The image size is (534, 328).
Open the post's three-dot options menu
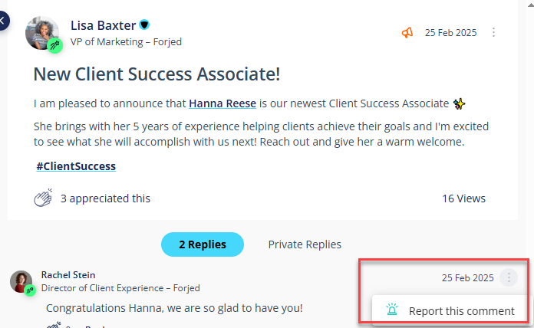(x=493, y=32)
